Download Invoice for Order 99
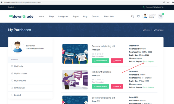The height and width of the screenshot is (104, 174). point(117,86)
